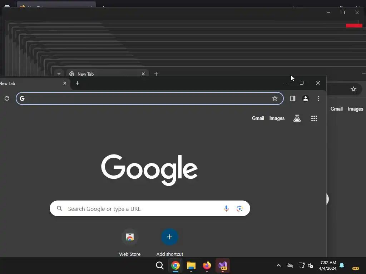Open Chrome's three-dot menu in front window
This screenshot has height=274, width=366.
(x=318, y=98)
